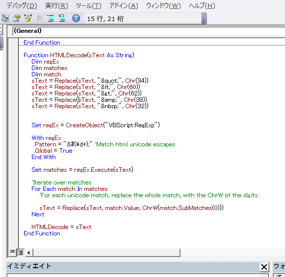Click the Toolbox hammer-and-wrench icon

click(39, 18)
